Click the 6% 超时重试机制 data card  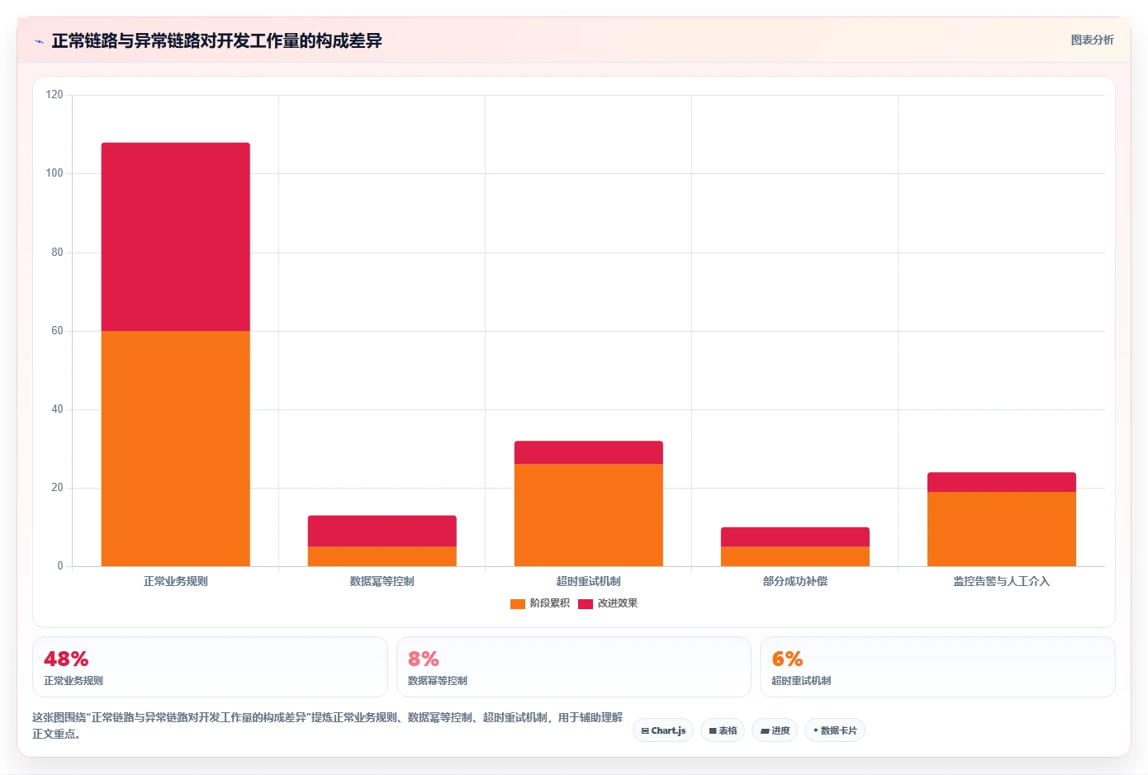coord(937,667)
